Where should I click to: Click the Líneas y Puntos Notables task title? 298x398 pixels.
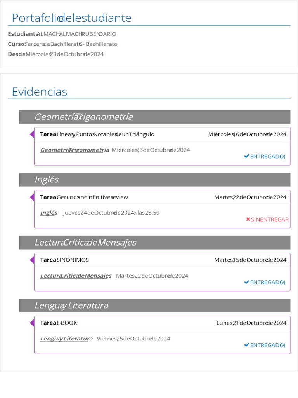point(105,134)
